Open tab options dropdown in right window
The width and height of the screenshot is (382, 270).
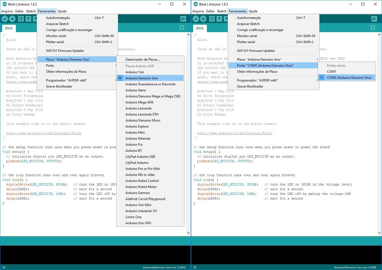pyautogui.click(x=373, y=28)
